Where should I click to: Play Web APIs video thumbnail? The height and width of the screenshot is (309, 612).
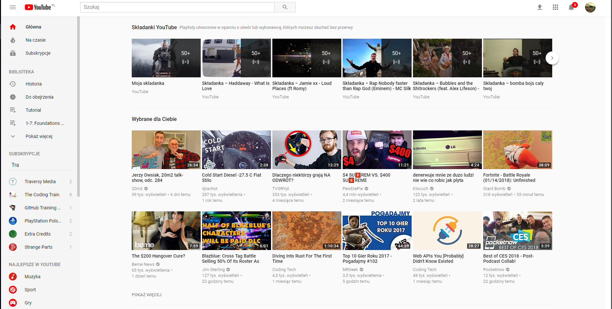point(447,231)
